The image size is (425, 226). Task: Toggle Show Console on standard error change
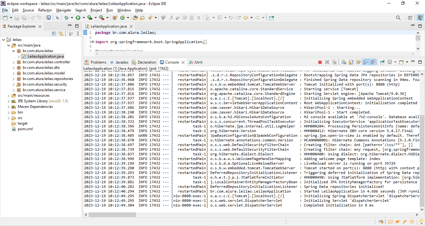(x=373, y=62)
